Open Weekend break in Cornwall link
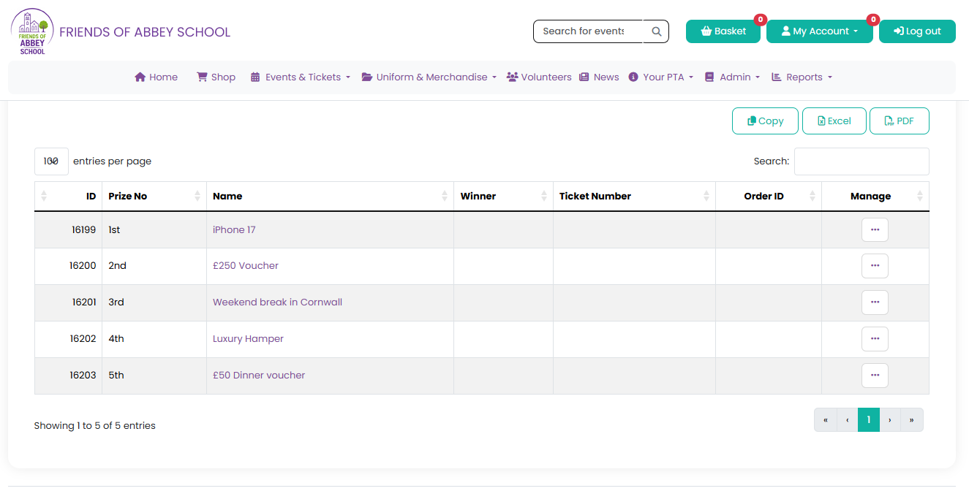969x491 pixels. point(277,302)
